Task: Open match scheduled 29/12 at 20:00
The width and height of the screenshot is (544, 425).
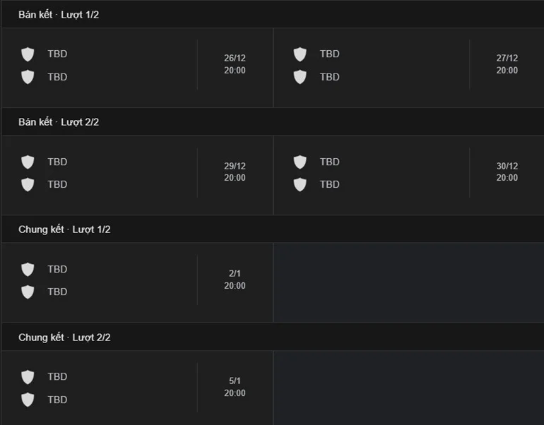Action: 235,172
